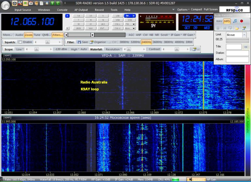Click the Organise filters icon
The height and width of the screenshot is (182, 251).
(x=92, y=42)
